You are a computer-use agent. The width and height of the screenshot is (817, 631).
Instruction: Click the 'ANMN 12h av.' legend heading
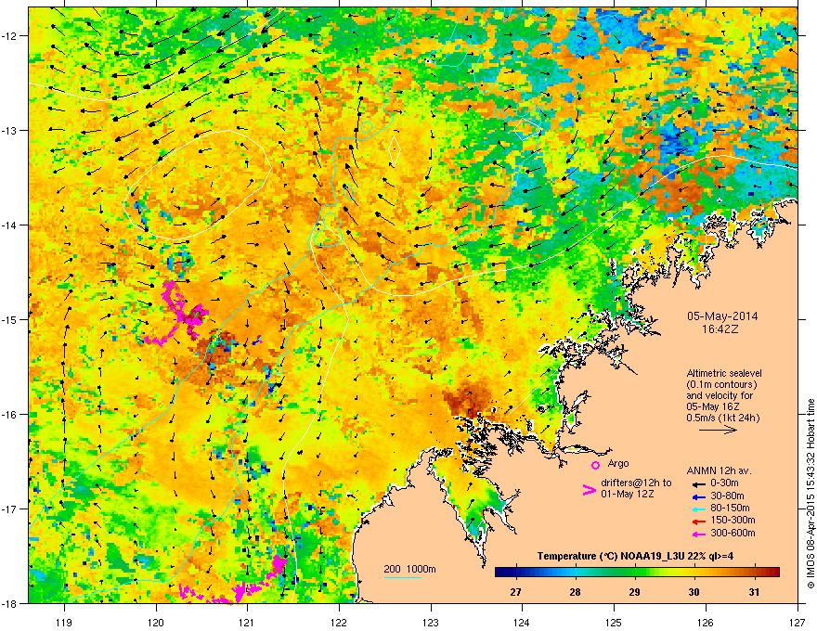click(x=719, y=471)
